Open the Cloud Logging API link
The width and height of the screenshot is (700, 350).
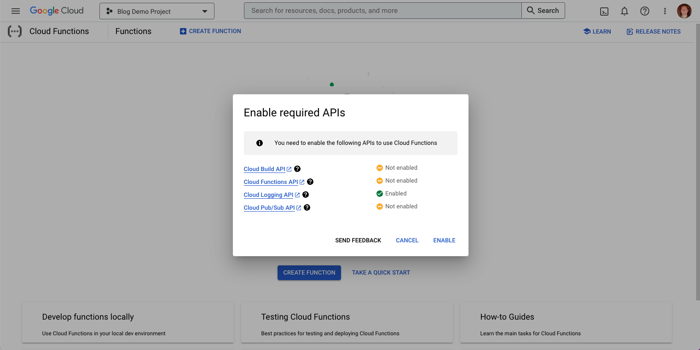pyautogui.click(x=272, y=195)
